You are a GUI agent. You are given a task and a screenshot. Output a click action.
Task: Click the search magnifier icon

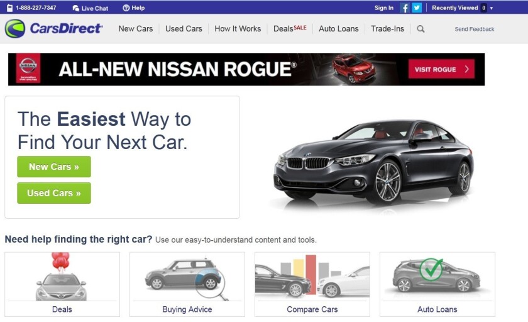click(x=421, y=29)
